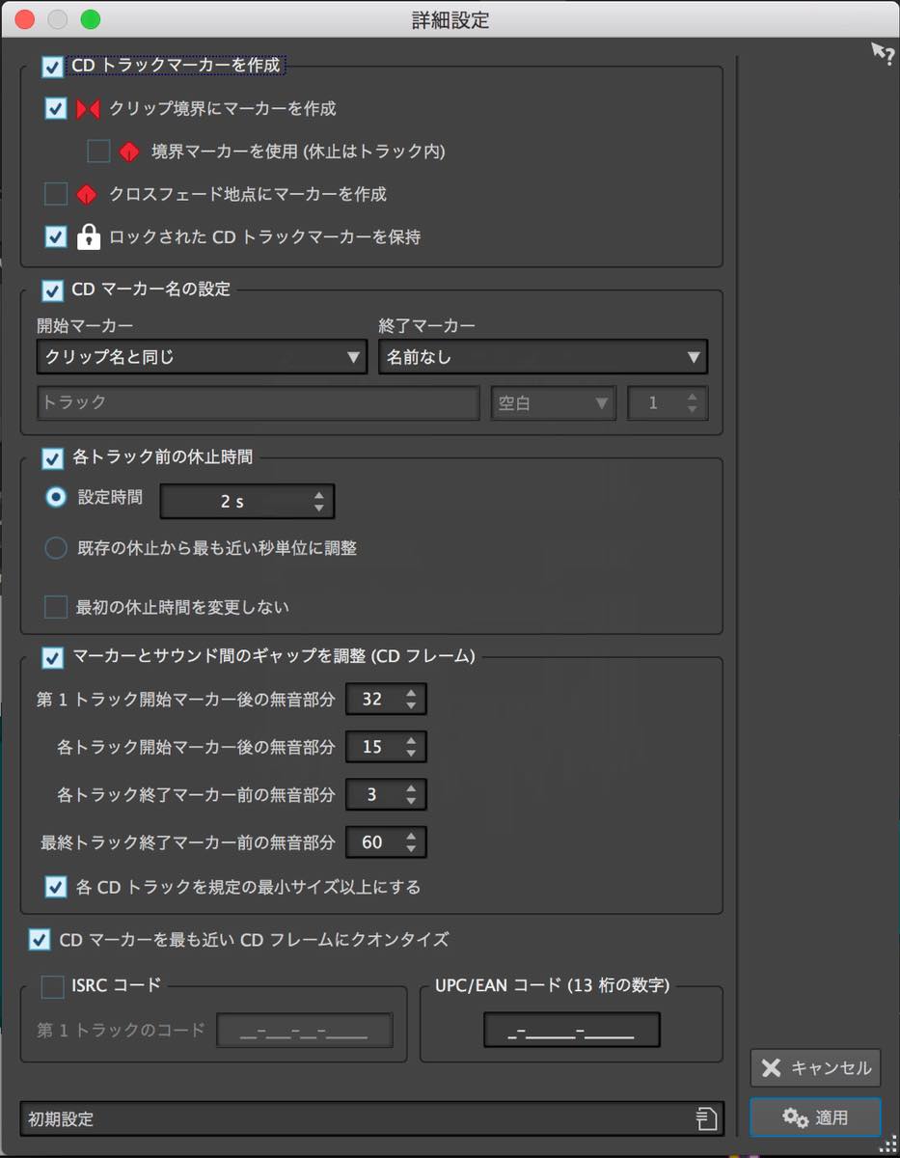Enable ISRC コード checkbox

click(x=52, y=986)
